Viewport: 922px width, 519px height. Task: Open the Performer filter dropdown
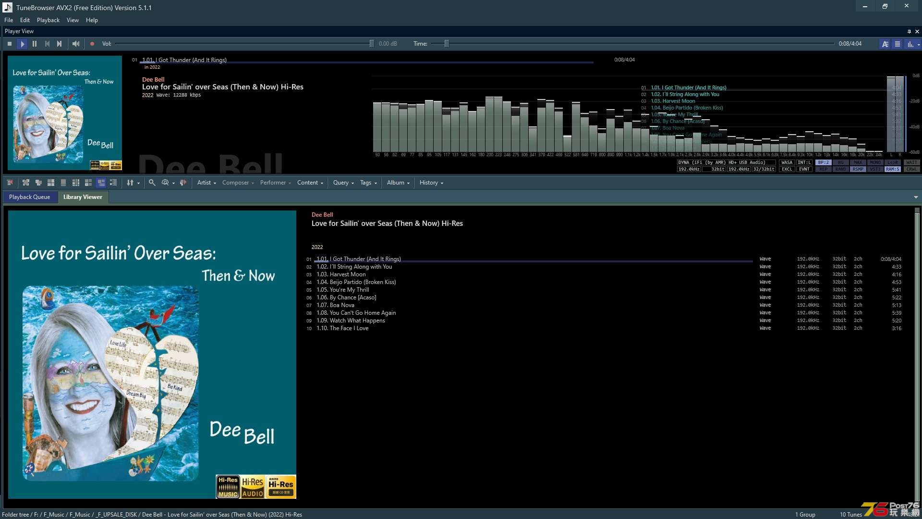pos(276,183)
